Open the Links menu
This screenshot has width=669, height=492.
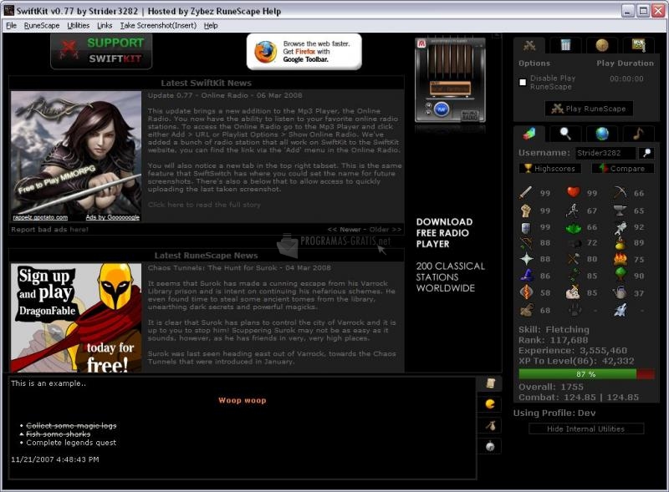(105, 26)
